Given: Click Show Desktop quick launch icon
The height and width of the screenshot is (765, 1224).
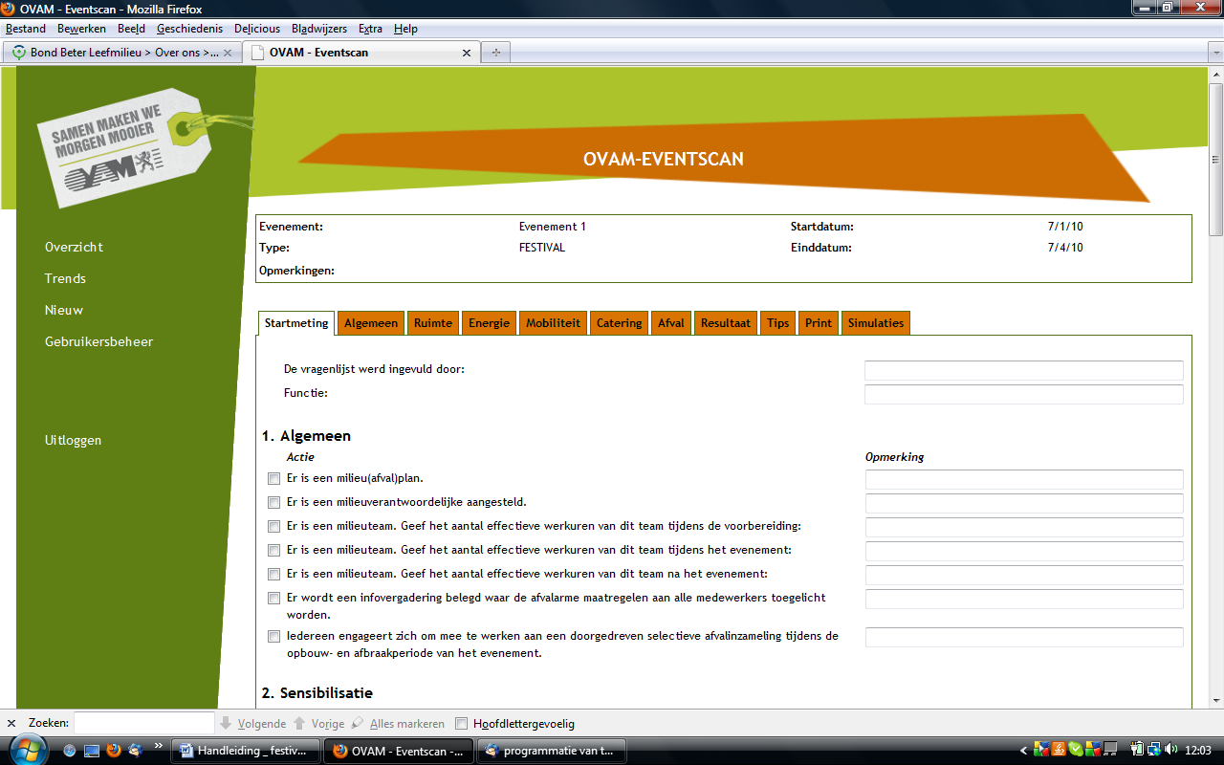Looking at the screenshot, I should (x=92, y=750).
